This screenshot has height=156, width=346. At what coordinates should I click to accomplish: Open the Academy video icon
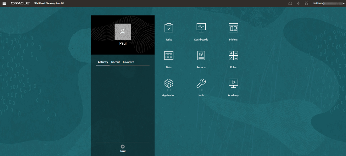click(233, 83)
